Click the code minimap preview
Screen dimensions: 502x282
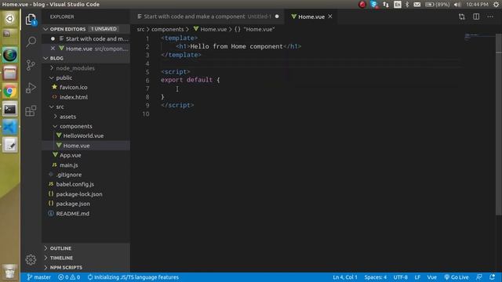tap(478, 36)
